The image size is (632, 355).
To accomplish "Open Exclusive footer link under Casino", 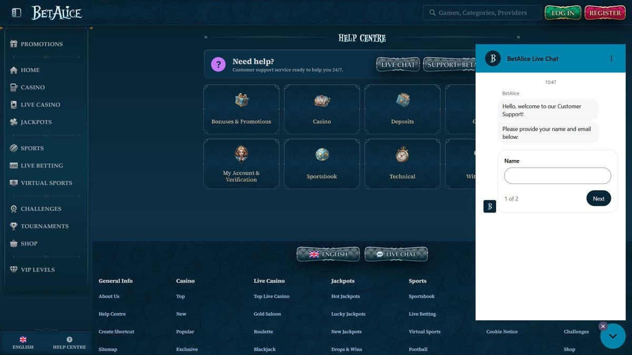I will [x=187, y=349].
